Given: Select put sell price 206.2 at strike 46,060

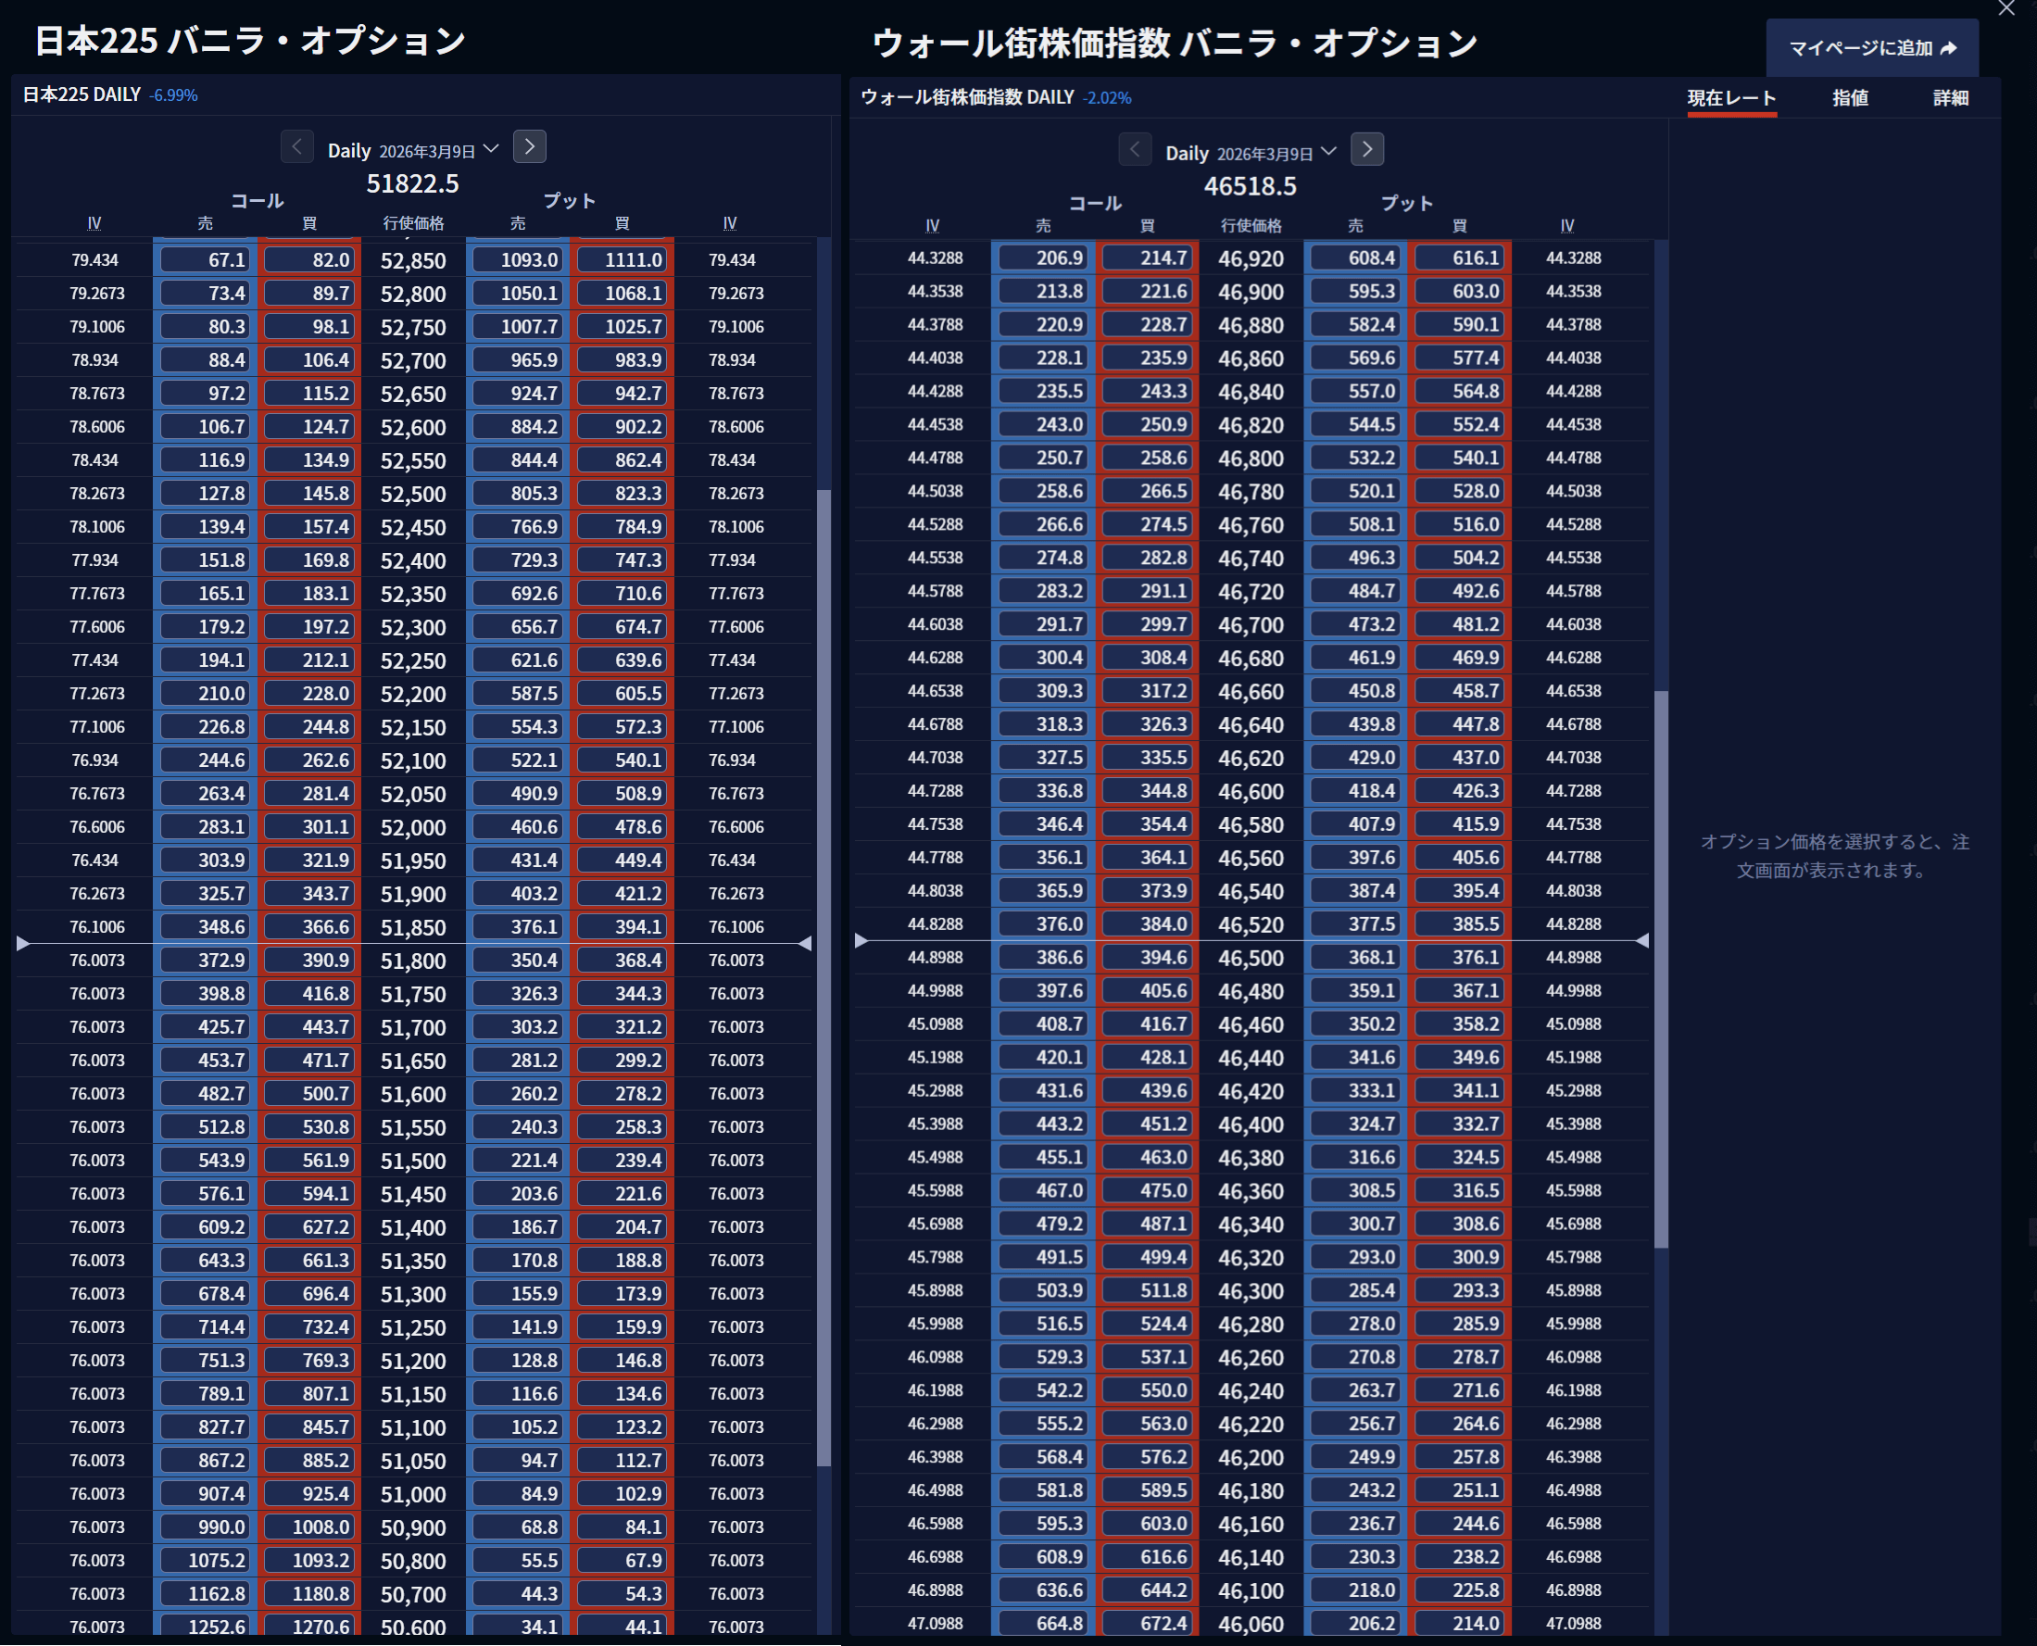Looking at the screenshot, I should [x=1355, y=1622].
